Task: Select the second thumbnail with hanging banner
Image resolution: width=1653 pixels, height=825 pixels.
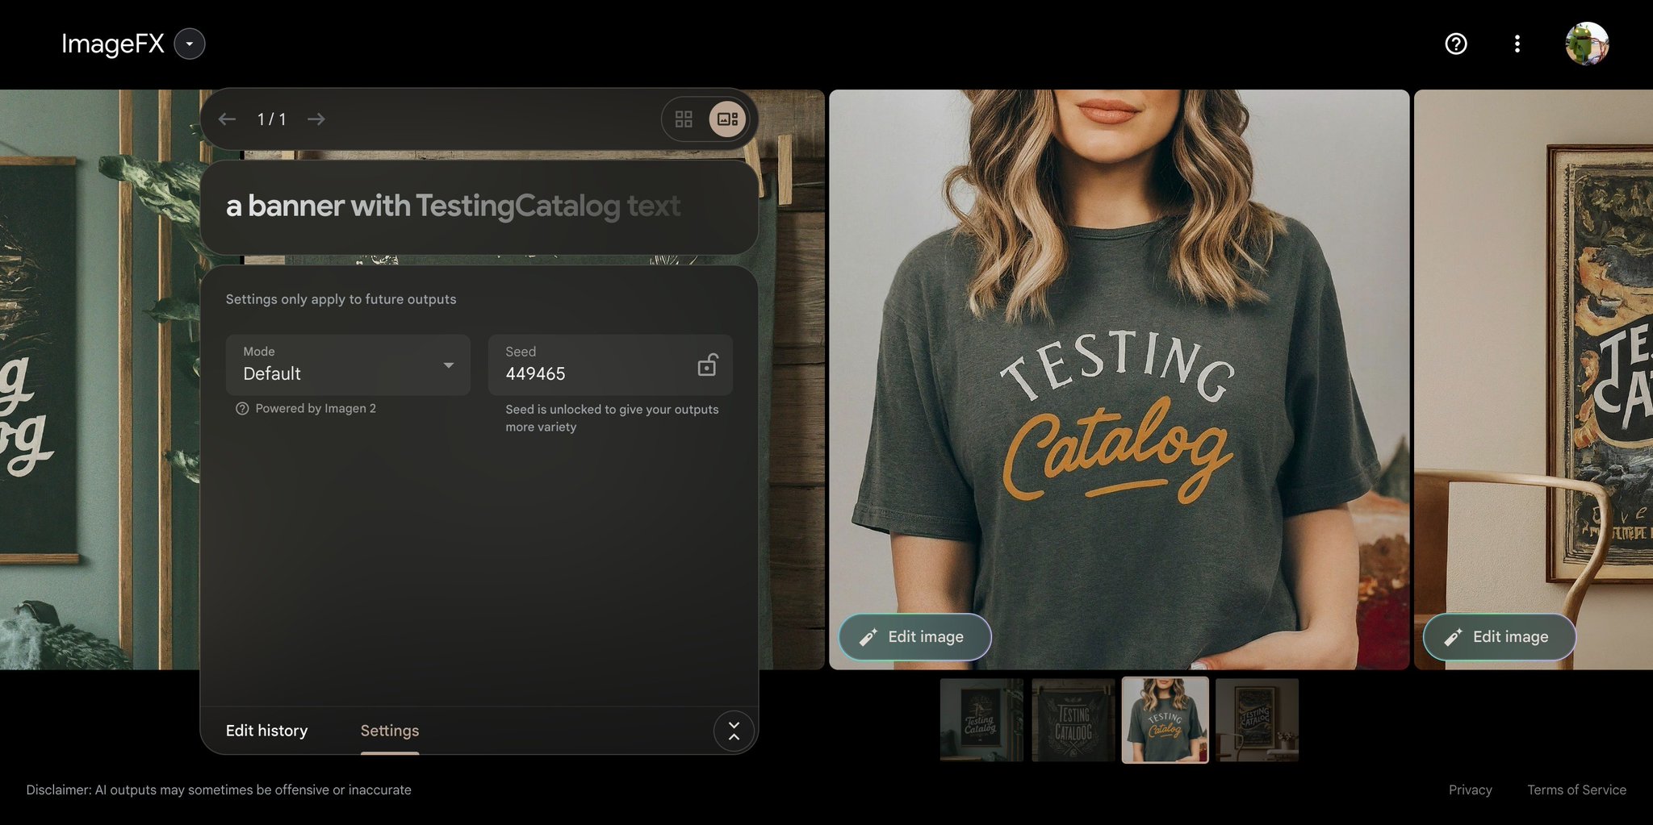Action: click(x=1073, y=720)
